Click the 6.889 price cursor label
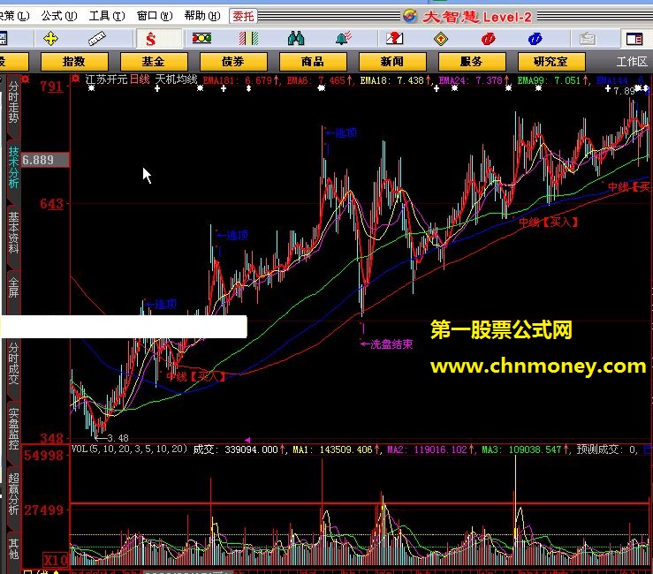Viewport: 653px width, 574px height. [44, 160]
